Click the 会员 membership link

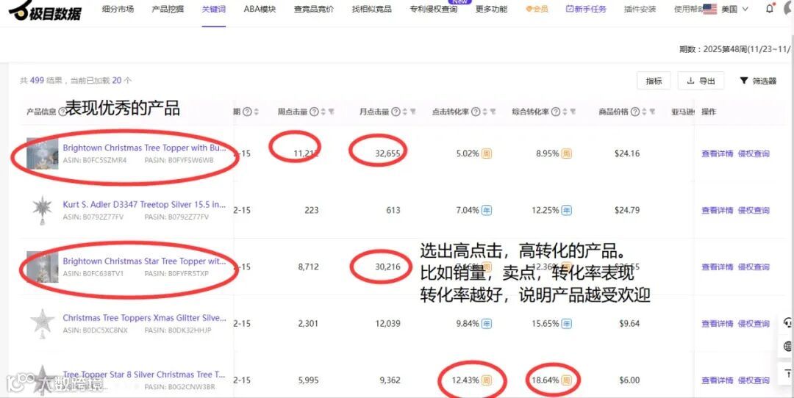537,9
